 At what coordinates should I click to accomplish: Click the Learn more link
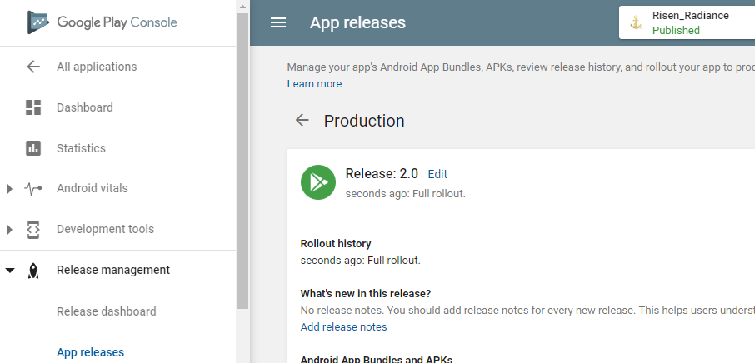pyautogui.click(x=314, y=83)
